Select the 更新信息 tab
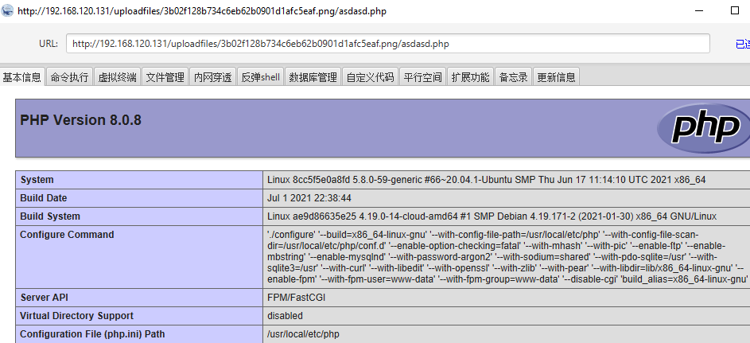Screen dimensions: 750x343 [x=557, y=77]
